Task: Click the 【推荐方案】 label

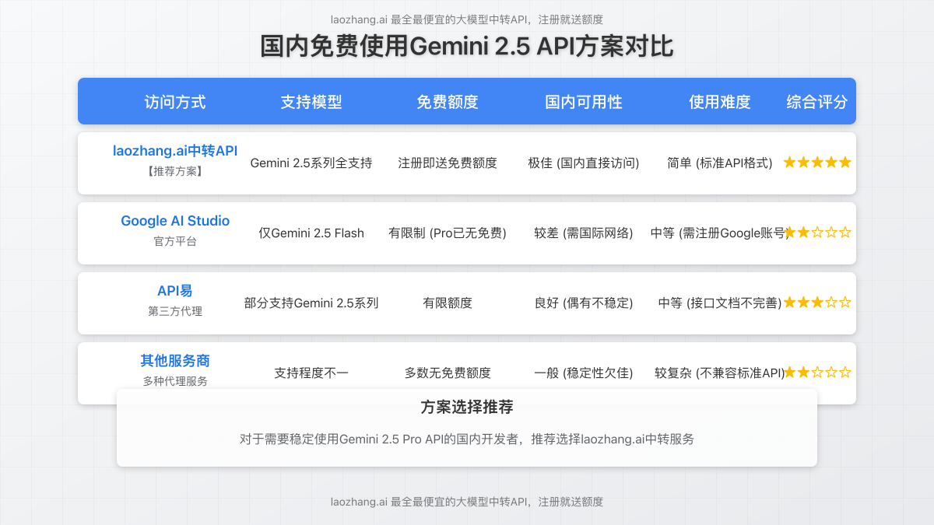Action: (175, 171)
